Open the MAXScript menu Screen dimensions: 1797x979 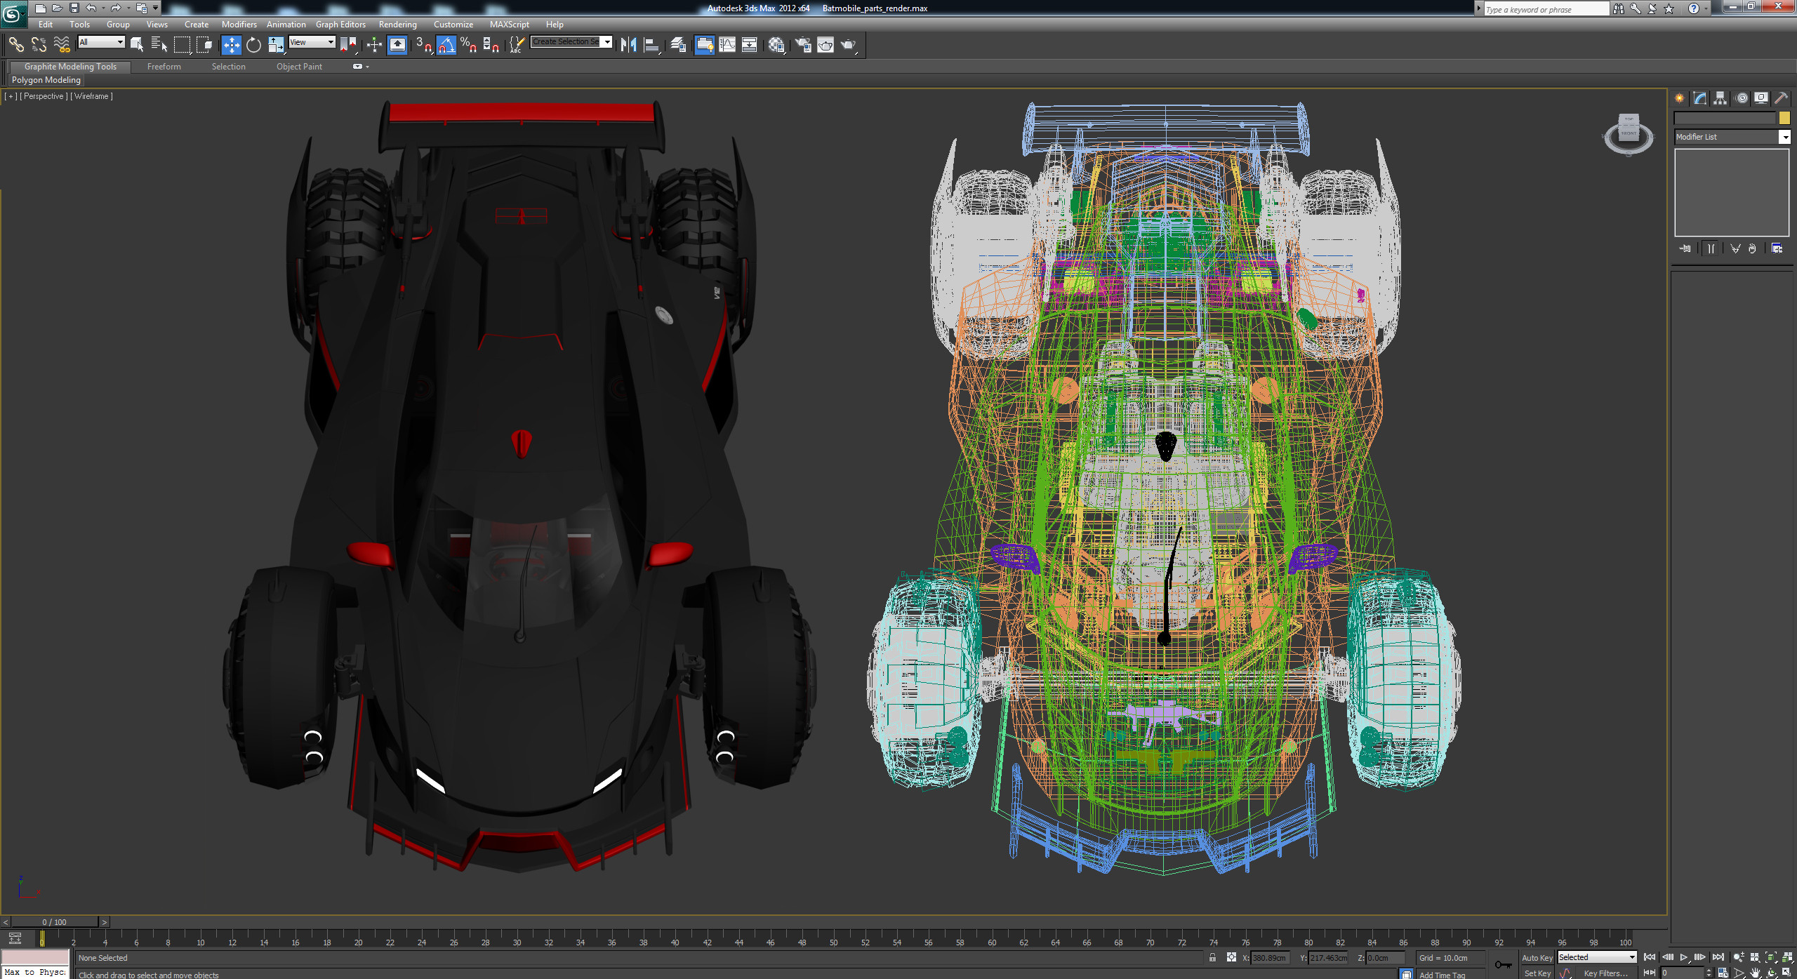(x=510, y=25)
